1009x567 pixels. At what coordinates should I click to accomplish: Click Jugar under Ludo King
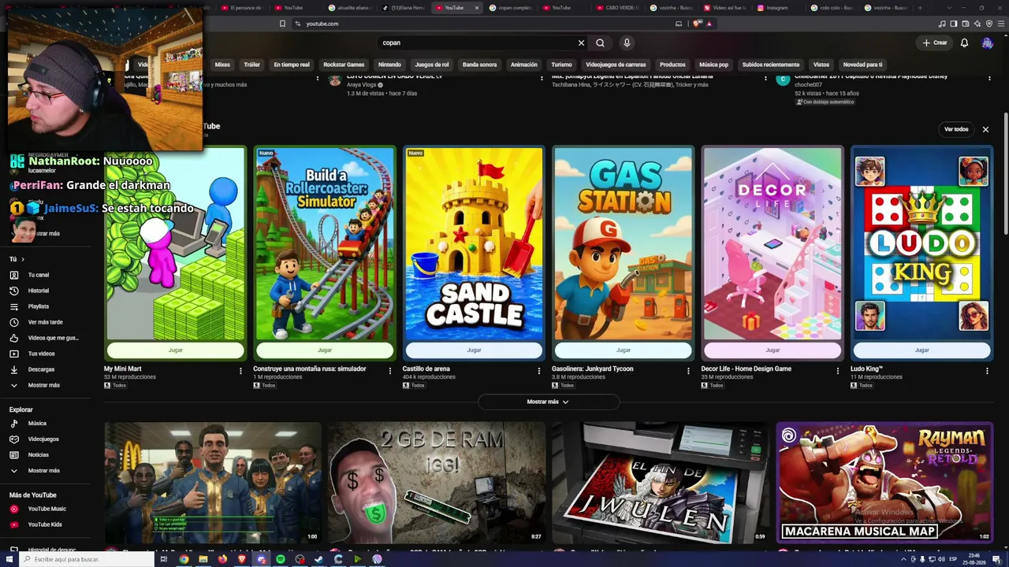922,350
